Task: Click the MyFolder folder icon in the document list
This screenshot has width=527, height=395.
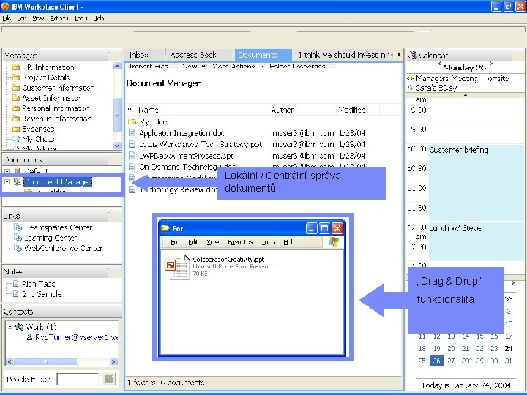Action: [132, 121]
